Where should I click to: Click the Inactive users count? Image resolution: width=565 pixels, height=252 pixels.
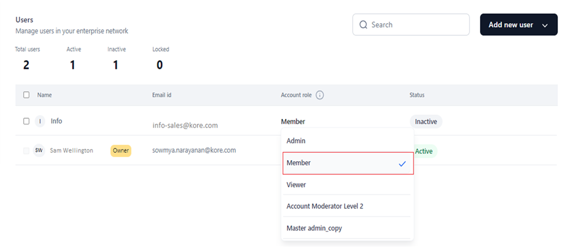[x=115, y=65]
